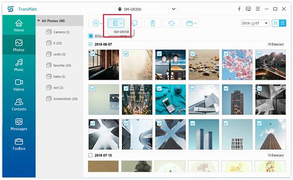Select the 0 (25) album
This screenshot has height=180, width=293.
click(x=54, y=43)
